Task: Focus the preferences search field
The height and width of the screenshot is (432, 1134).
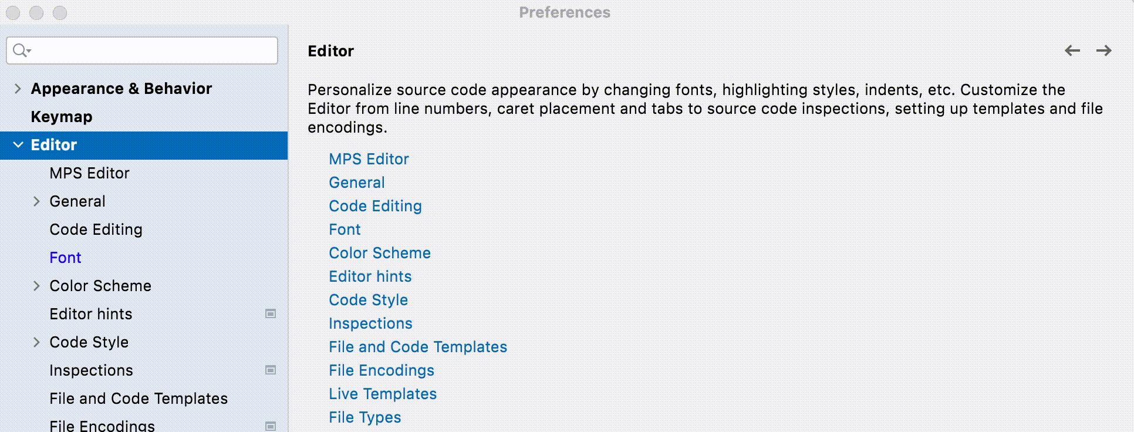Action: 153,50
